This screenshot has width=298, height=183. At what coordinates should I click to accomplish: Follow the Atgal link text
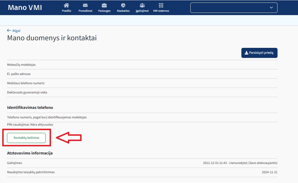tap(16, 31)
